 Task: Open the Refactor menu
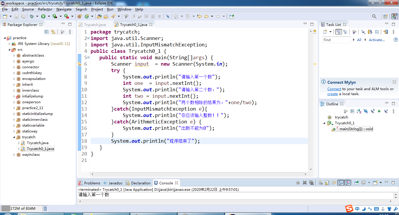(x=45, y=9)
